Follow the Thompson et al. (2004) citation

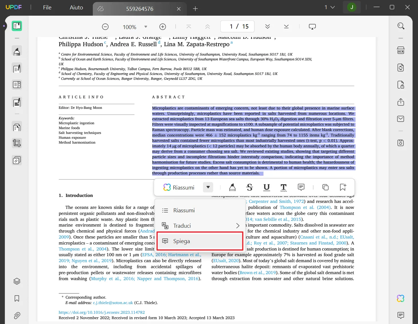[305, 207]
